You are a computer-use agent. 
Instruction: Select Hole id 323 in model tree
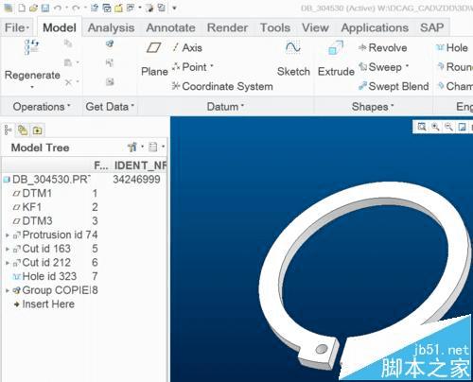(x=49, y=277)
